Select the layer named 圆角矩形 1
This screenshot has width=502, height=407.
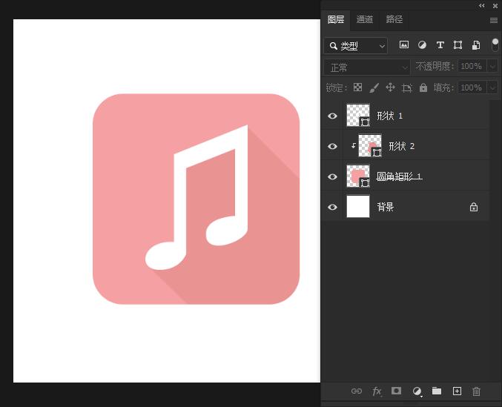[399, 176]
